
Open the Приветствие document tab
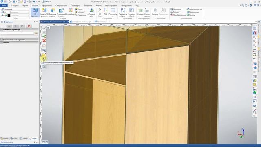click(x=101, y=22)
